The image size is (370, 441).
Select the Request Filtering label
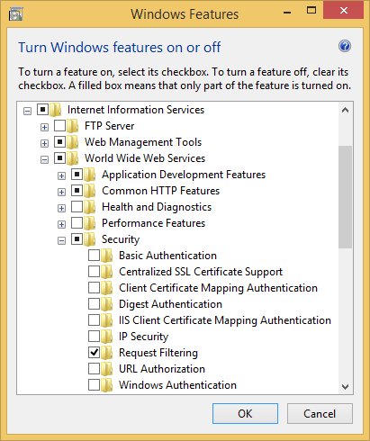click(158, 353)
